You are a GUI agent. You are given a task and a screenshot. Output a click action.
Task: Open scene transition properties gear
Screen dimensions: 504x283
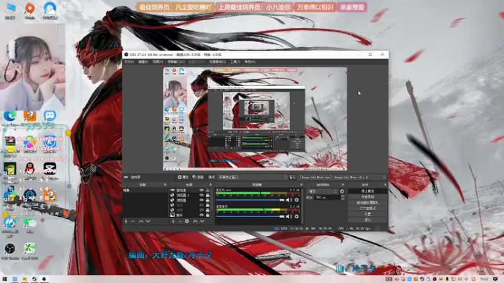(x=342, y=191)
